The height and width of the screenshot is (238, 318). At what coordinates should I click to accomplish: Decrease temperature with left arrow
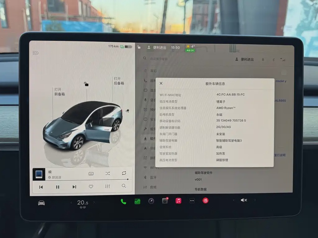pos(71,203)
